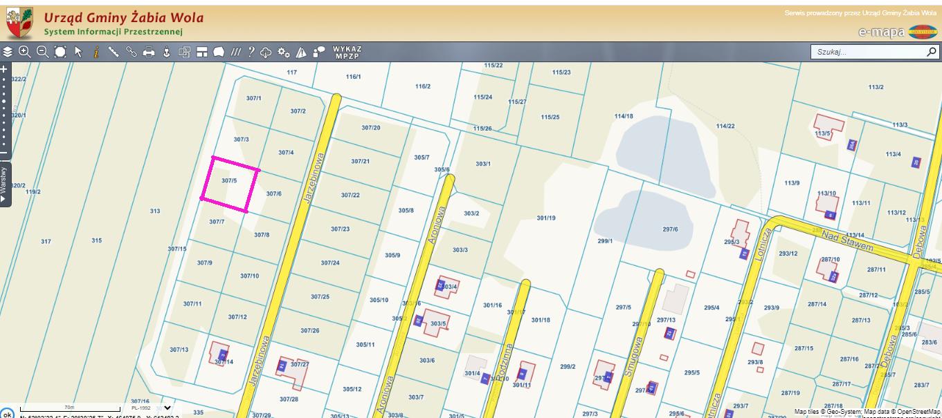Choose the ruler measurement tool
The height and width of the screenshot is (418, 942).
pos(114,52)
